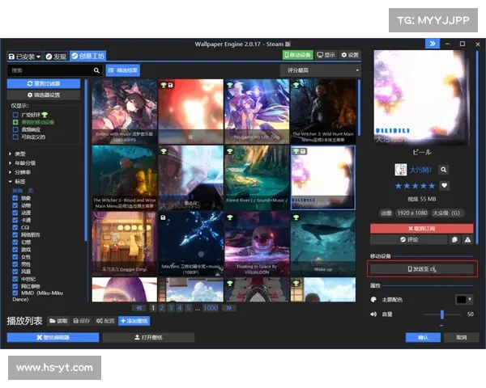The image size is (486, 388).
Task: Click 筛选器设置 filter settings button
Action: [44, 95]
